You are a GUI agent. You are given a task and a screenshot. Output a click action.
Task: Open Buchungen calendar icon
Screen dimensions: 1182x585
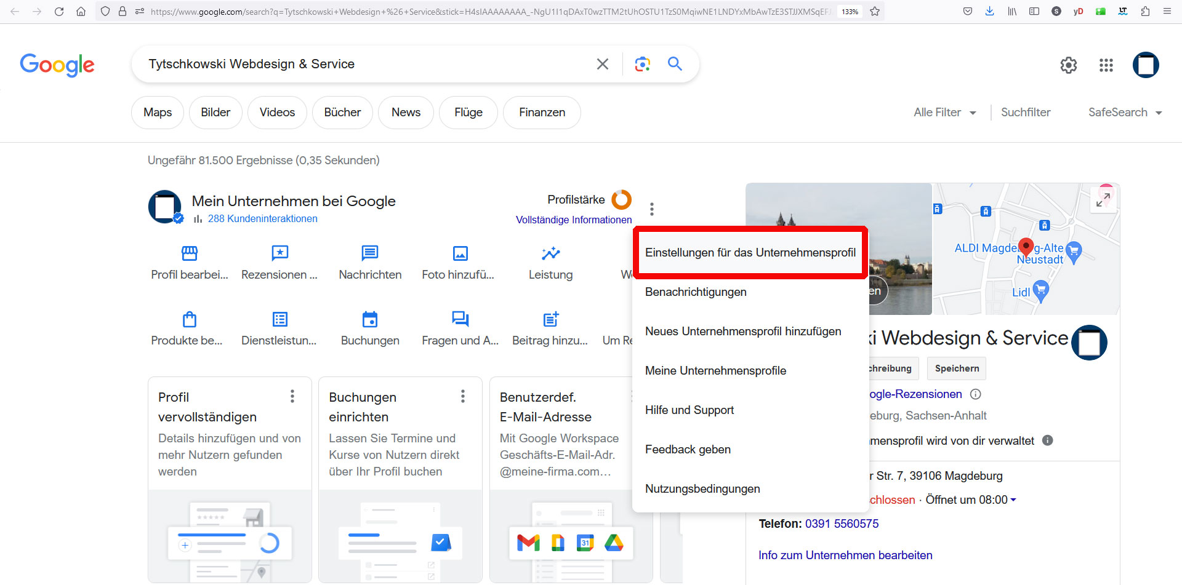pyautogui.click(x=370, y=319)
